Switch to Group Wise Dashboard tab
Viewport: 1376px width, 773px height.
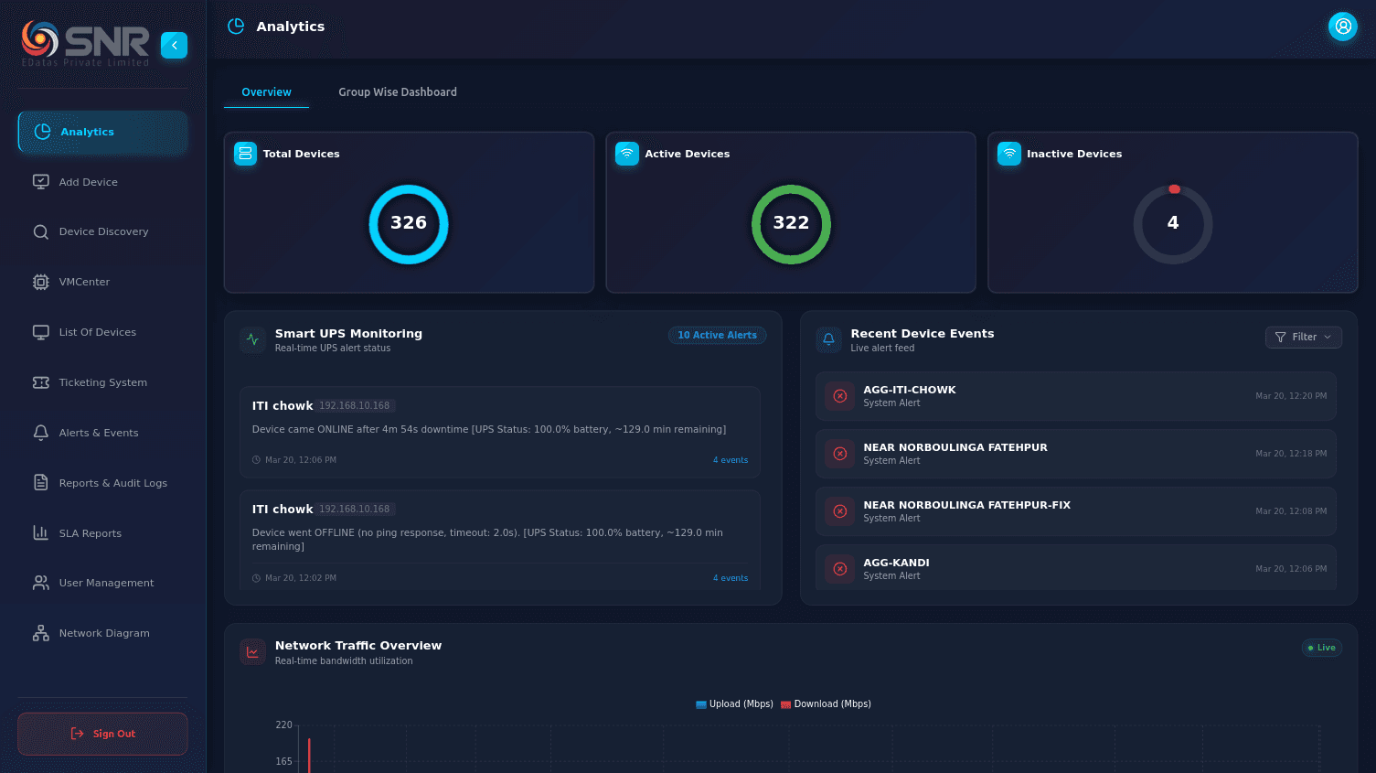pos(398,92)
